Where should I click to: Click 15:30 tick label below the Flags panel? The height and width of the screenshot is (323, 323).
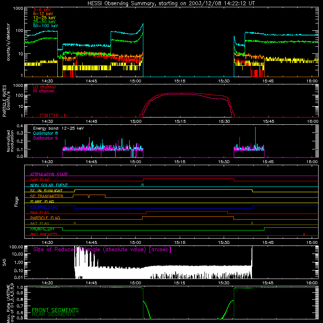224,243
